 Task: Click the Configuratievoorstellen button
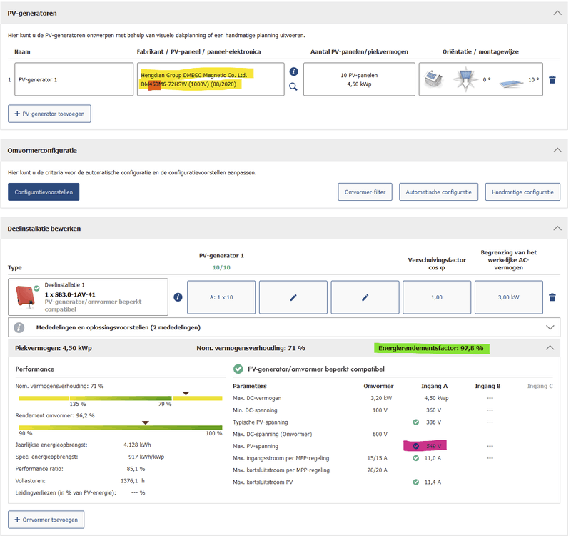[x=44, y=192]
